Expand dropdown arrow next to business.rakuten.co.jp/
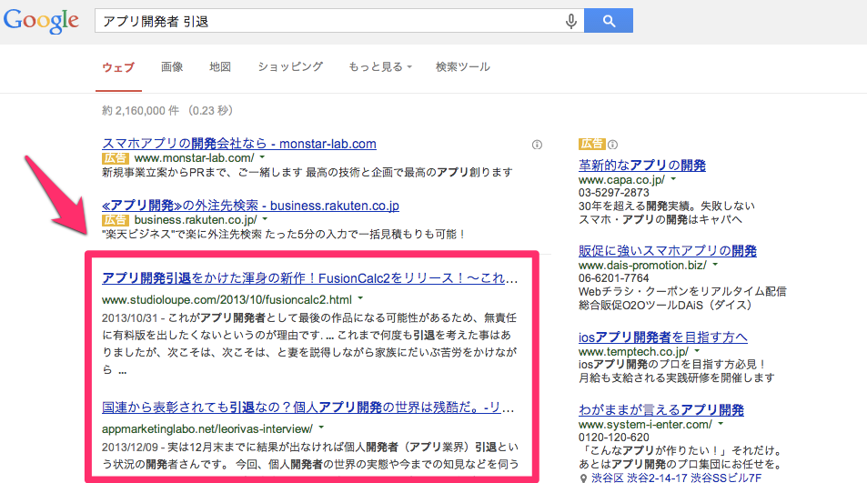Image resolution: width=867 pixels, height=483 pixels. click(x=265, y=219)
